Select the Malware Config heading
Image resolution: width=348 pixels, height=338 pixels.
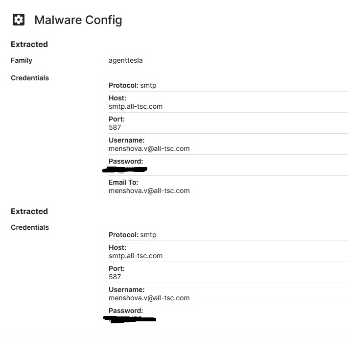pos(78,20)
